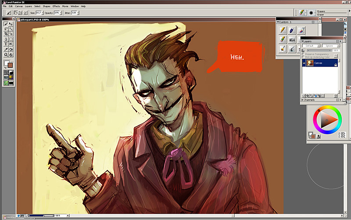351x220 pixels.
Task: Click the layer opacity slider in Layers palette
Action: coord(319,50)
